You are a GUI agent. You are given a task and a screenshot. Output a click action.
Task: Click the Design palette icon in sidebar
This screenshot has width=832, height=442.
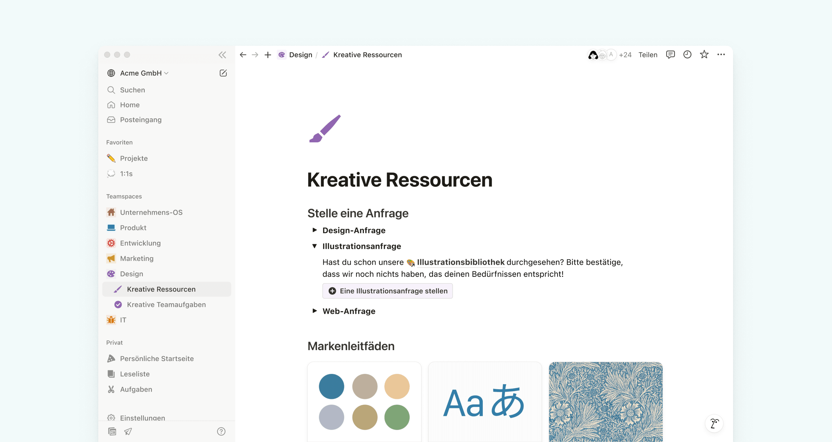tap(111, 274)
